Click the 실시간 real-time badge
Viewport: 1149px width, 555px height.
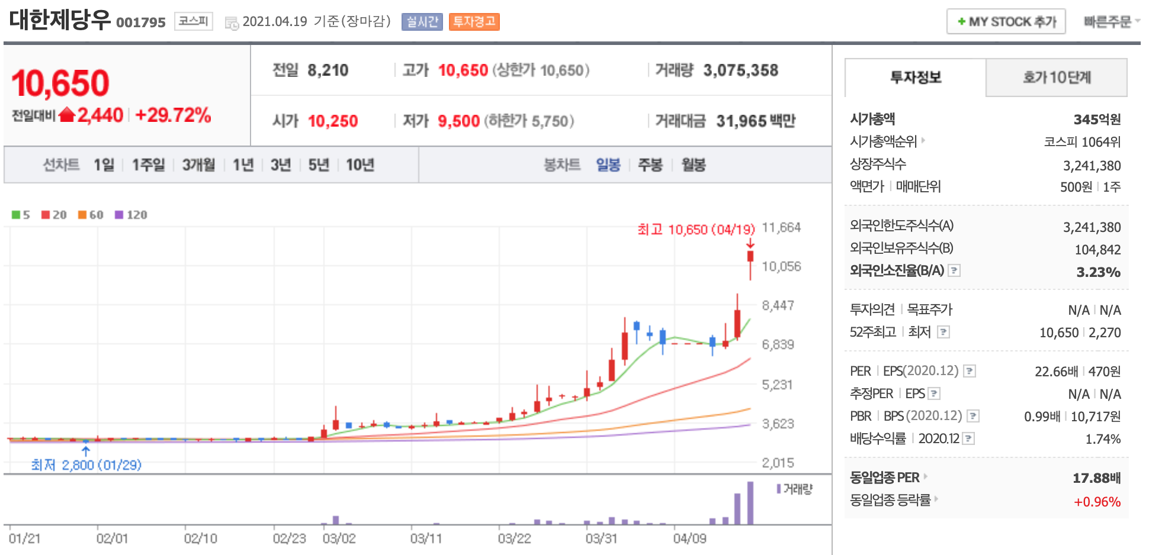422,22
